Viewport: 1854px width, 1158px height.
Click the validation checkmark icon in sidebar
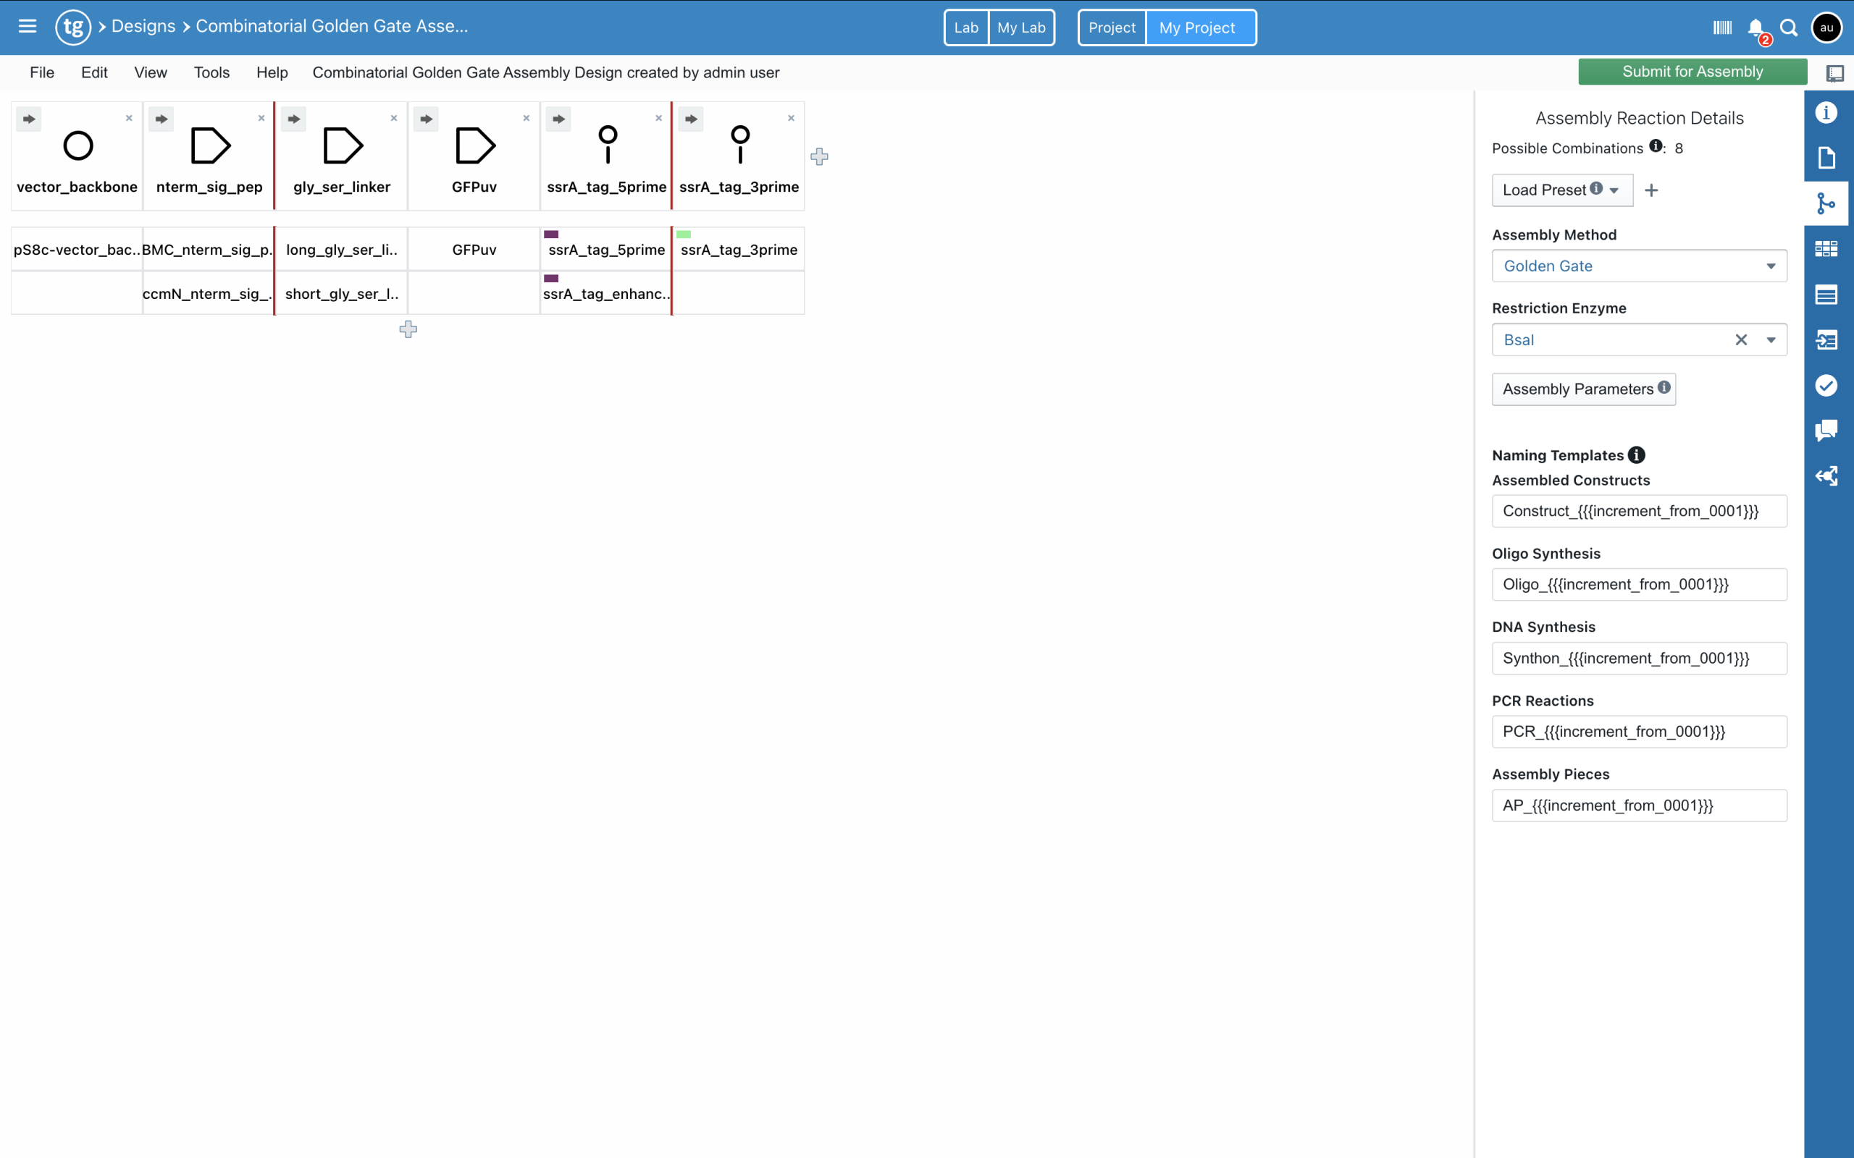1827,385
